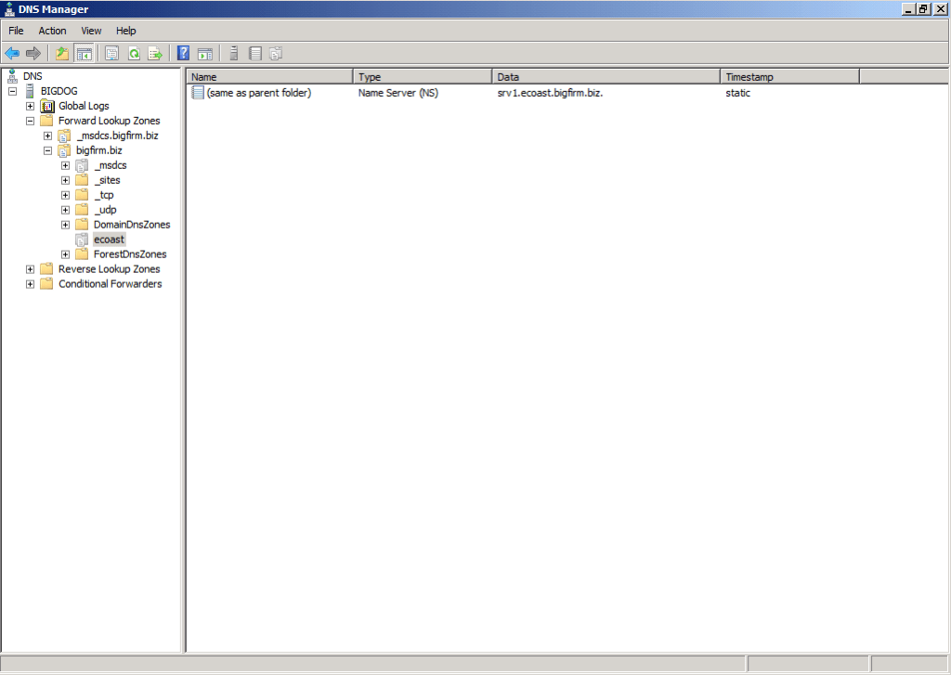The height and width of the screenshot is (675, 951).
Task: Expand the _sites folder
Action: [x=65, y=180]
